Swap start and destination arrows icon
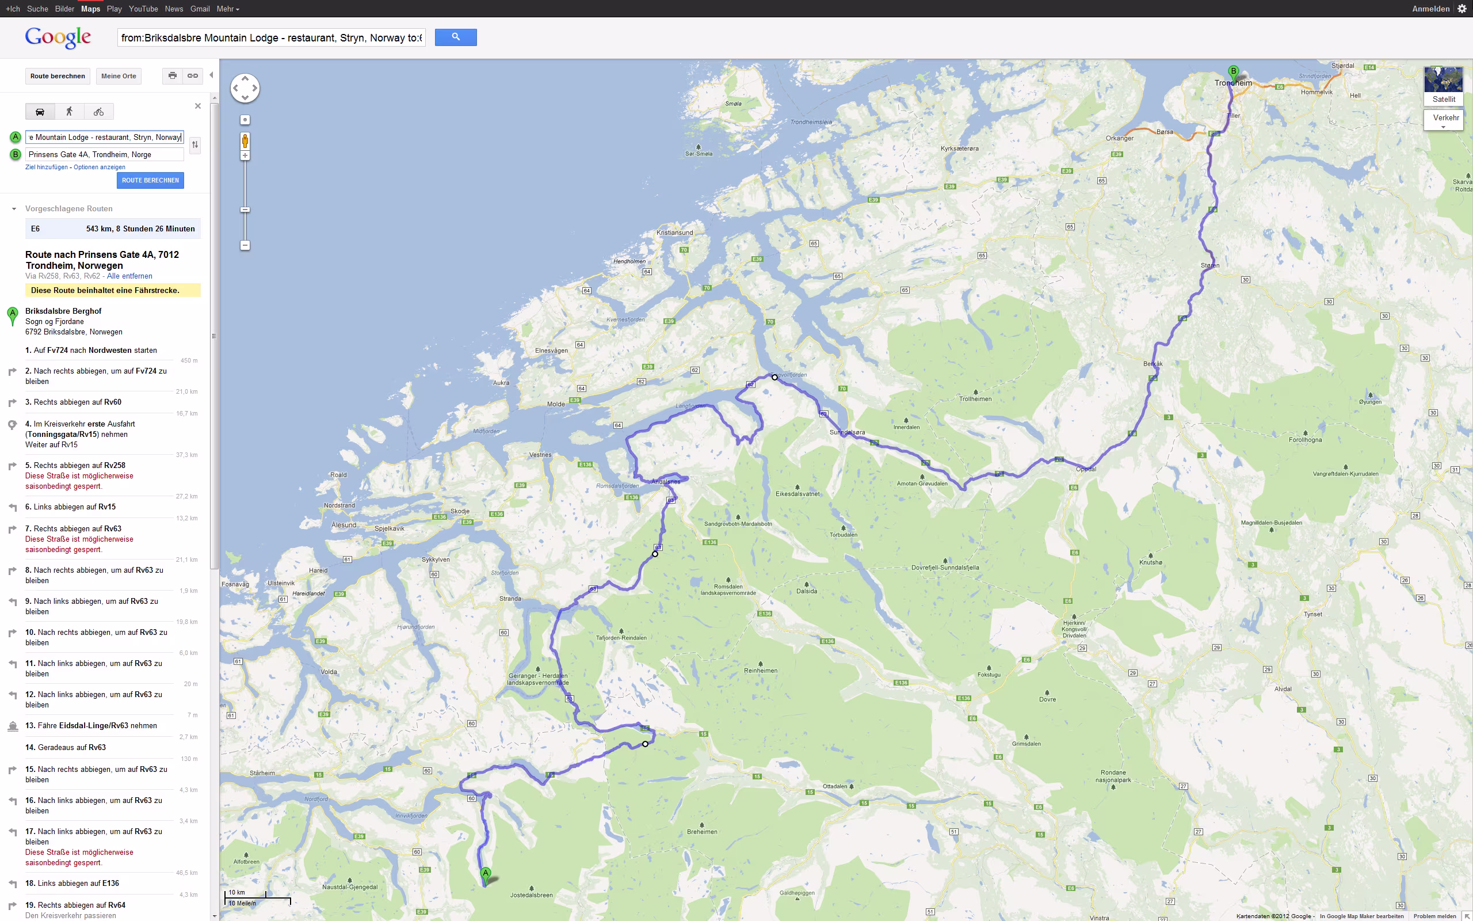Screen dimensions: 1473x921 click(195, 145)
